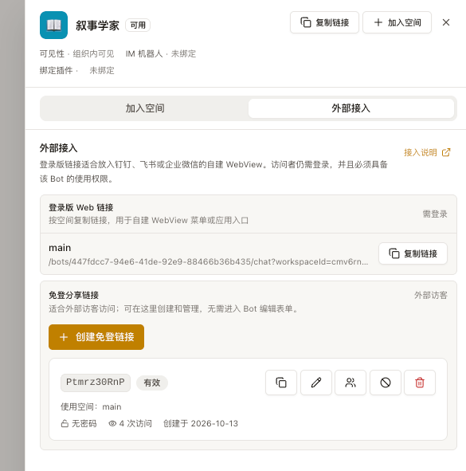Edit the PtmrZ30RnP share link

[316, 383]
